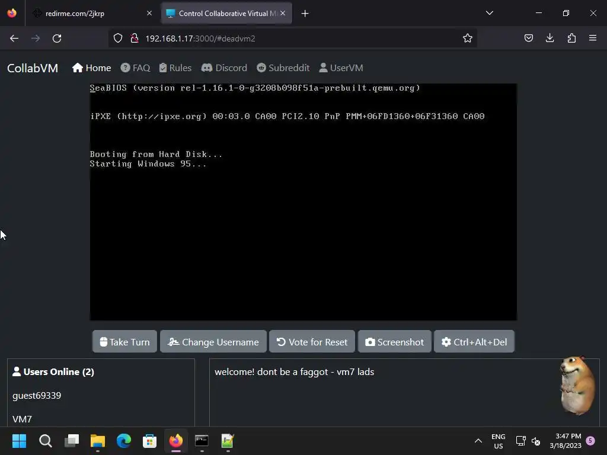Click the address bar URL field
The width and height of the screenshot is (607, 455).
(x=292, y=39)
